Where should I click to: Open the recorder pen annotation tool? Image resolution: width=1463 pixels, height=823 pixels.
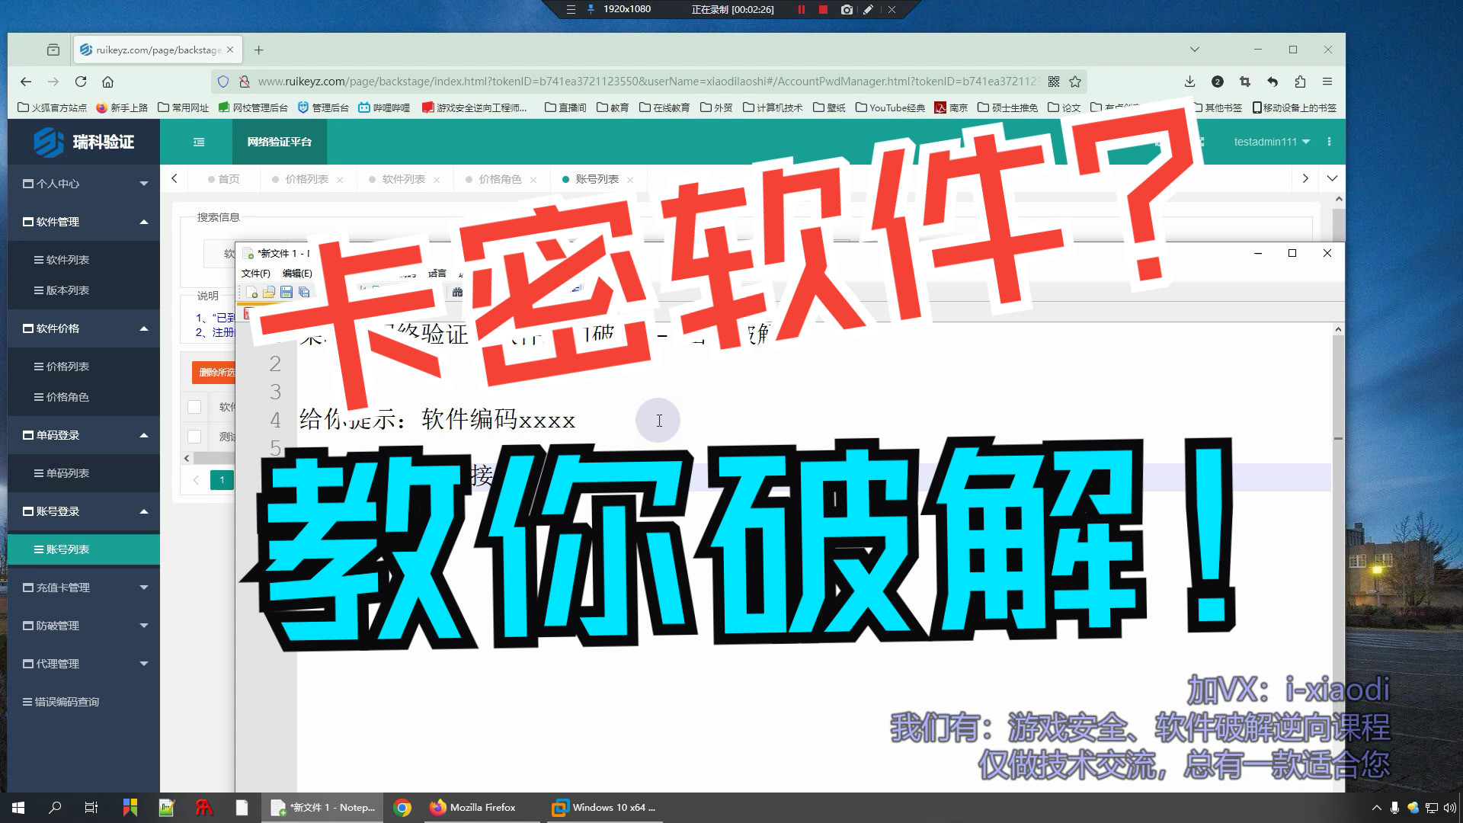pyautogui.click(x=868, y=9)
